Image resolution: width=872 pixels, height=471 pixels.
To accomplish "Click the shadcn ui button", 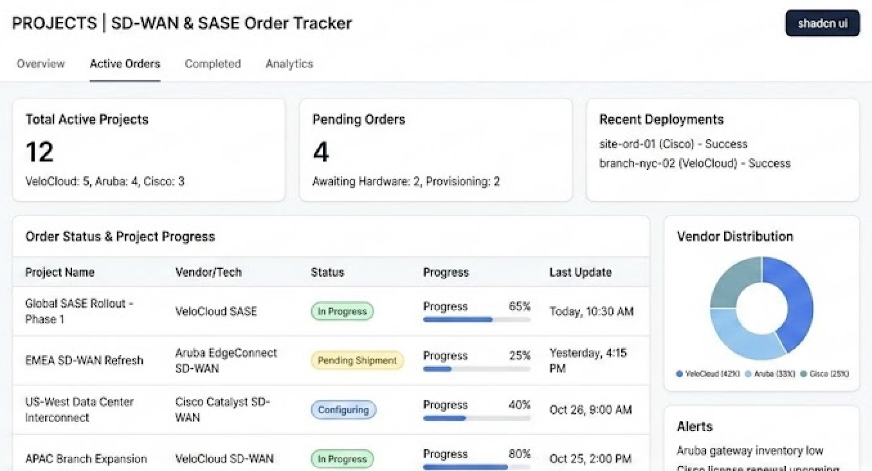I will pyautogui.click(x=822, y=24).
